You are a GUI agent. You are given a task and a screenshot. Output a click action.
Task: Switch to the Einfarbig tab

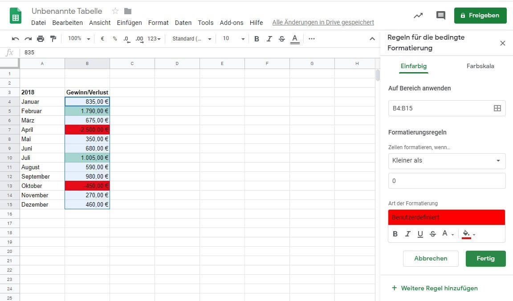tap(414, 66)
